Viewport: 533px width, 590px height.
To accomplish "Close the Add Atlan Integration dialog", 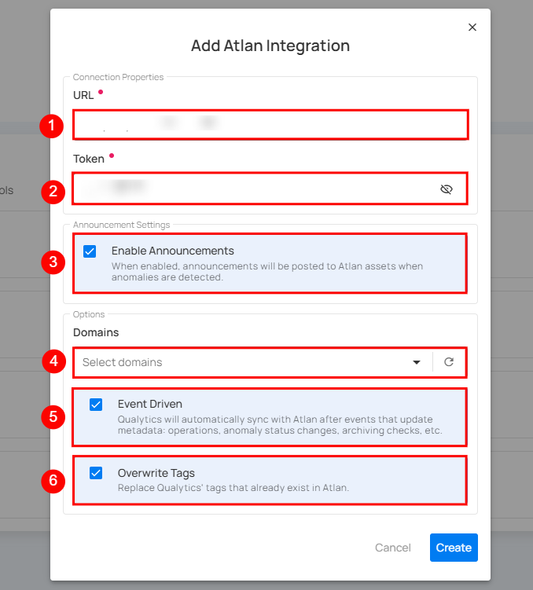I will click(x=472, y=27).
